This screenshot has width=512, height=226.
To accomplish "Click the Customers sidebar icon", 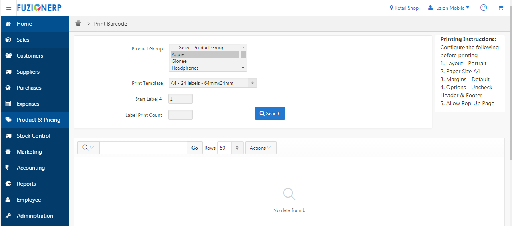I will tap(8, 56).
